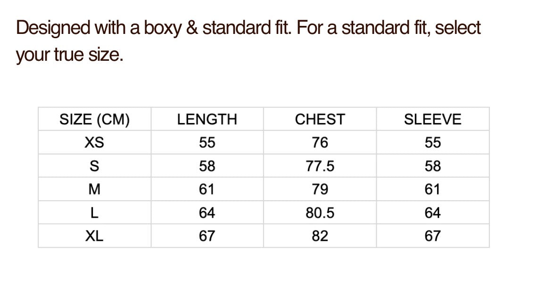
Task: Click the 82 chest value for XL
Action: pos(320,236)
